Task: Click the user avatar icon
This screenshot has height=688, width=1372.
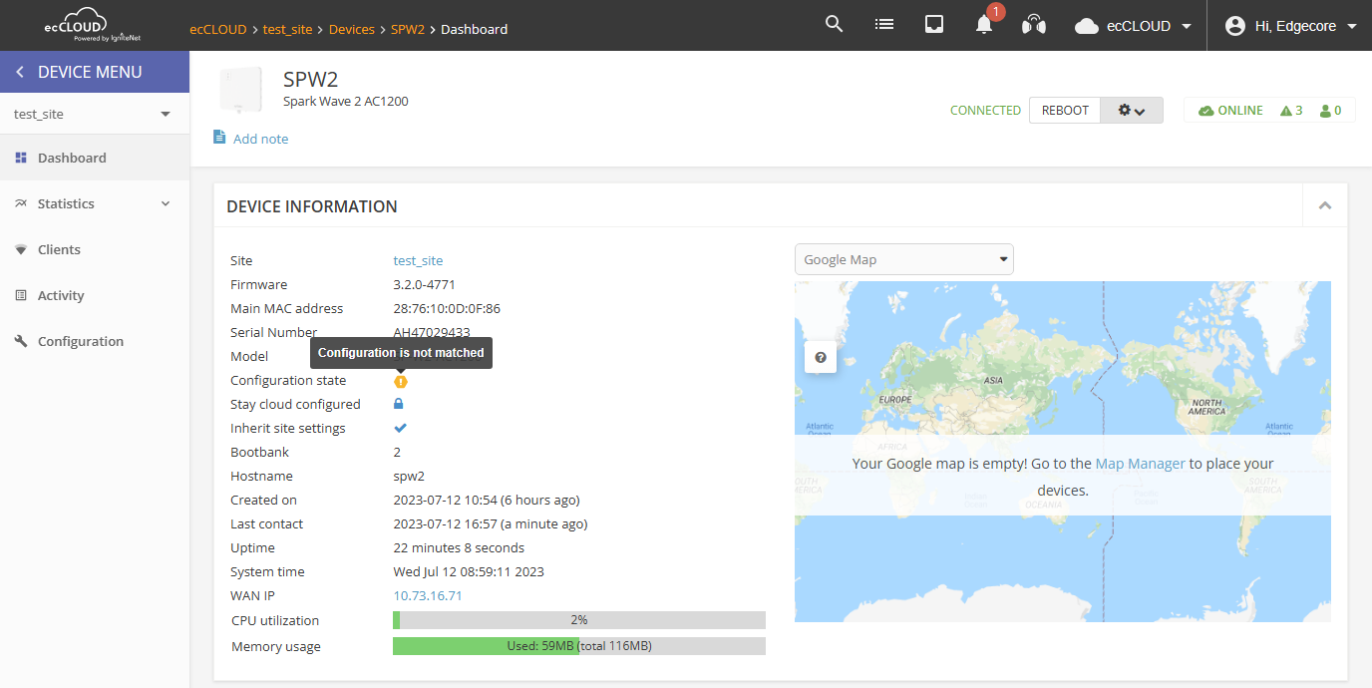Action: tap(1235, 26)
